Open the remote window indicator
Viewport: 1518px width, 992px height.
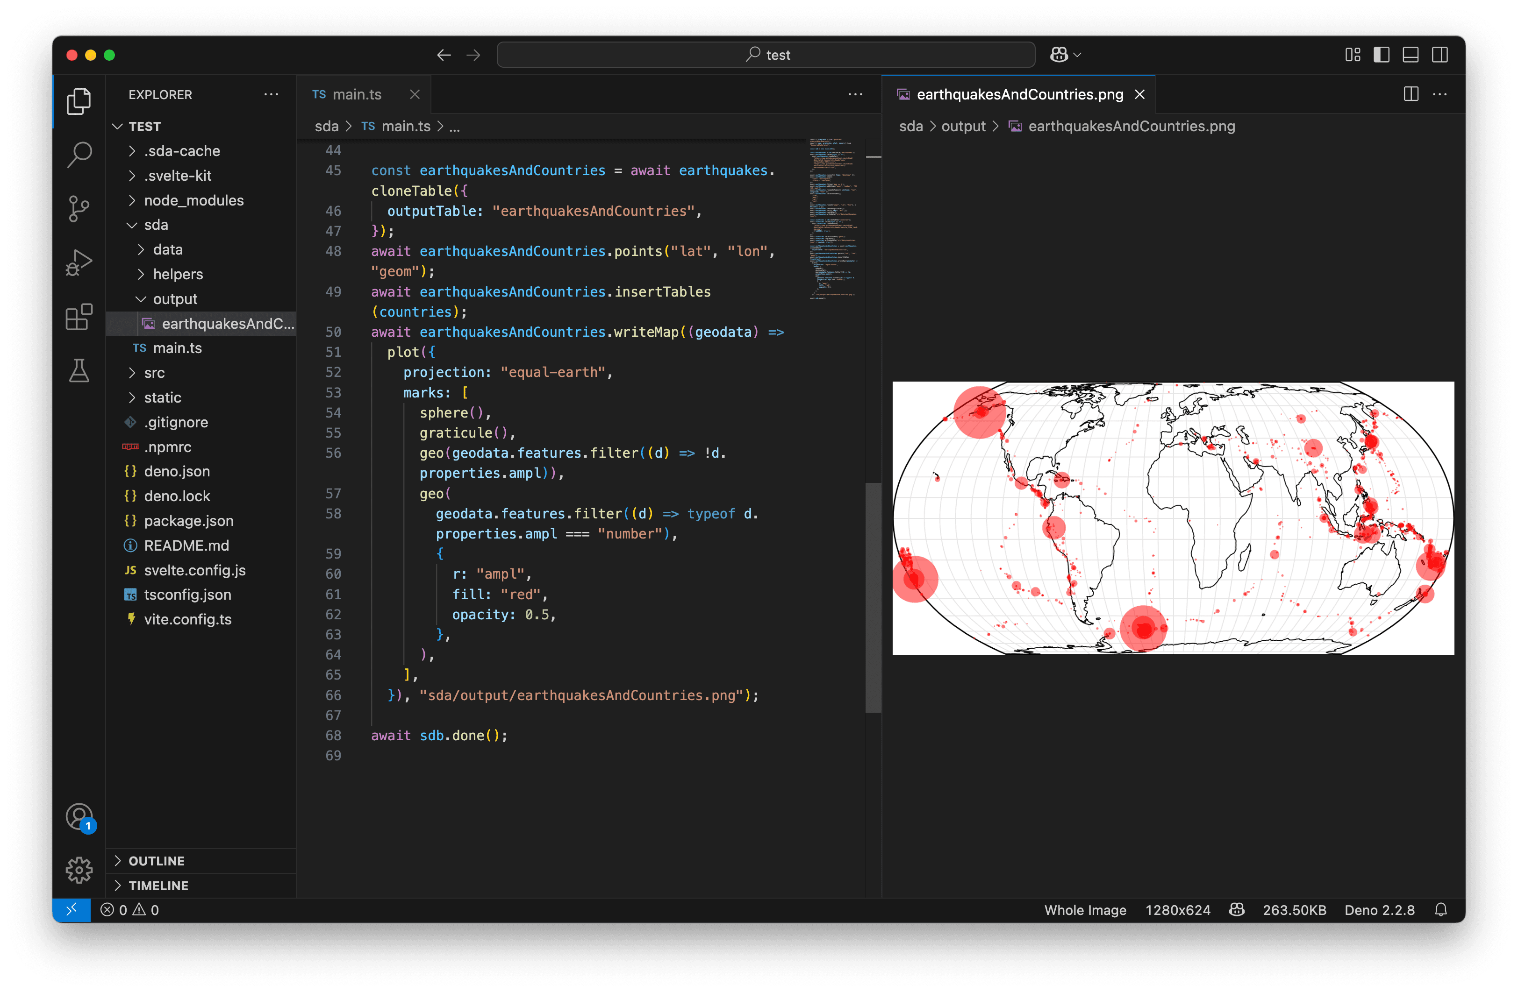click(x=72, y=910)
